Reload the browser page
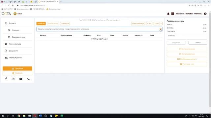This screenshot has width=211, height=118. [9, 6]
